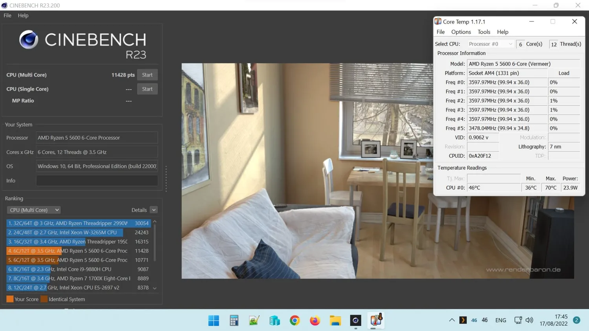Open File Explorer from the taskbar
This screenshot has width=589, height=331.
[x=335, y=320]
